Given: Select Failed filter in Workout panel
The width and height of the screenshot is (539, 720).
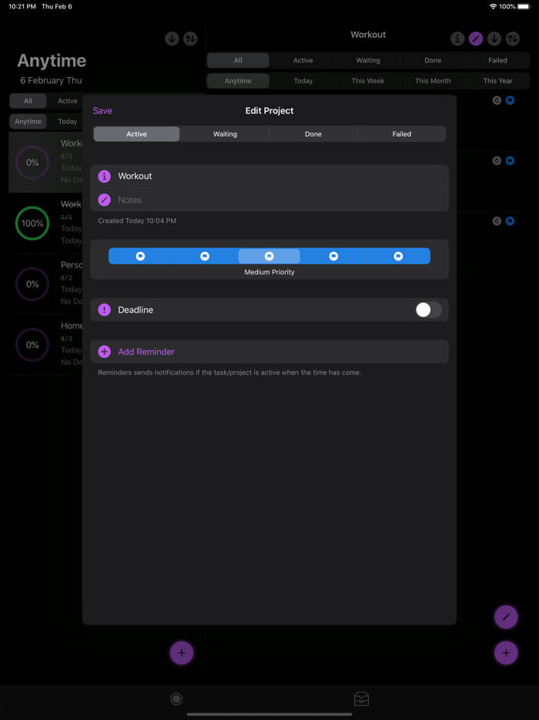Looking at the screenshot, I should [497, 60].
